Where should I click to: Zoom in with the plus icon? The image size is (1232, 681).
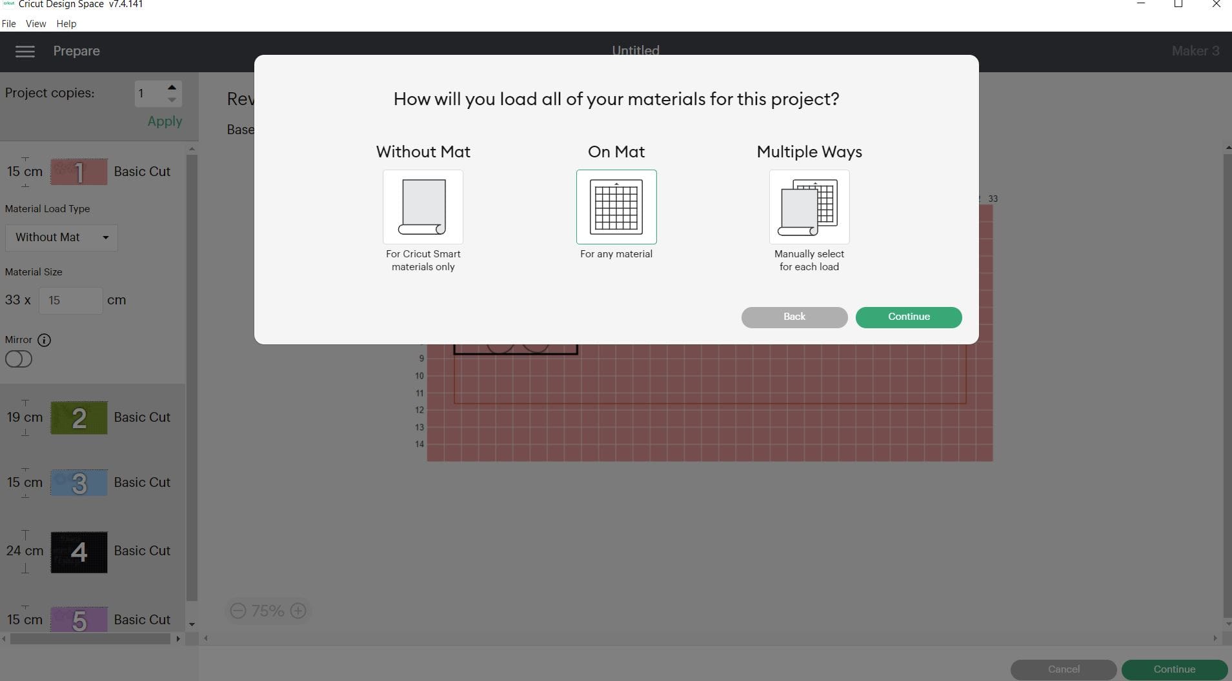[x=298, y=611]
